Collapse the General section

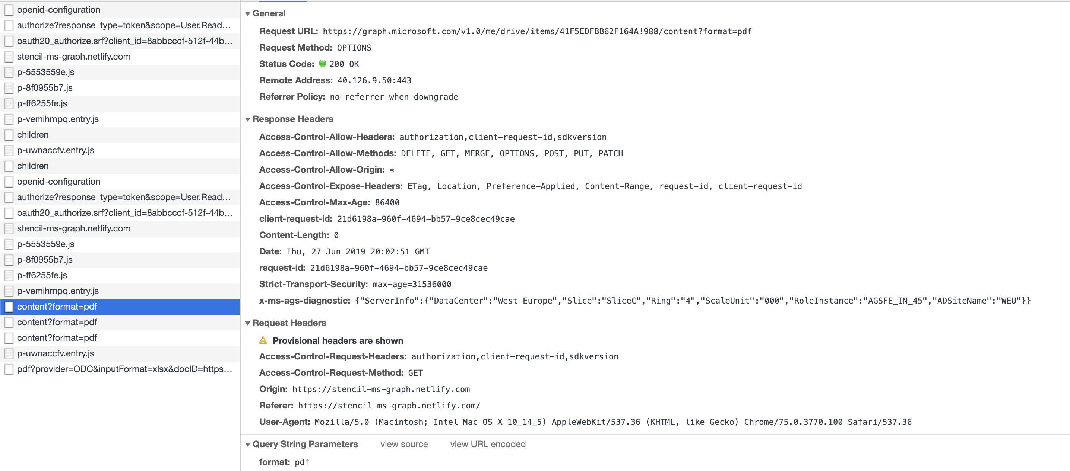[248, 13]
